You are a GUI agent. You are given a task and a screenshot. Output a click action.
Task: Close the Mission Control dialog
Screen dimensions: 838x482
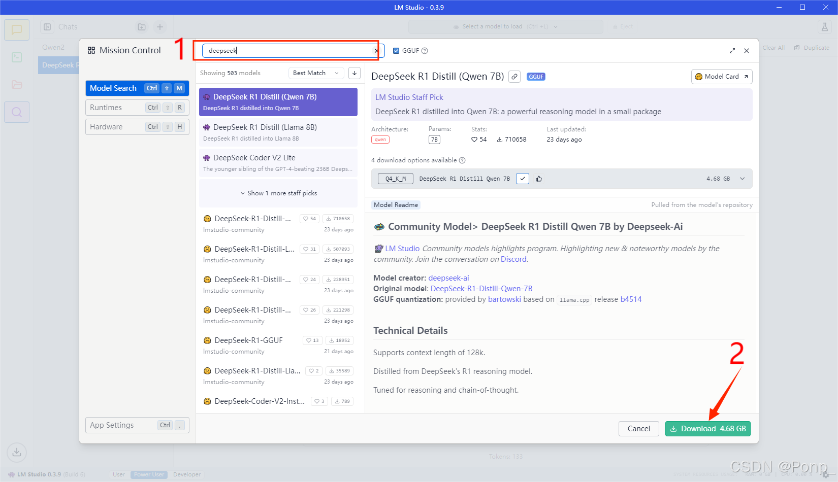[747, 51]
